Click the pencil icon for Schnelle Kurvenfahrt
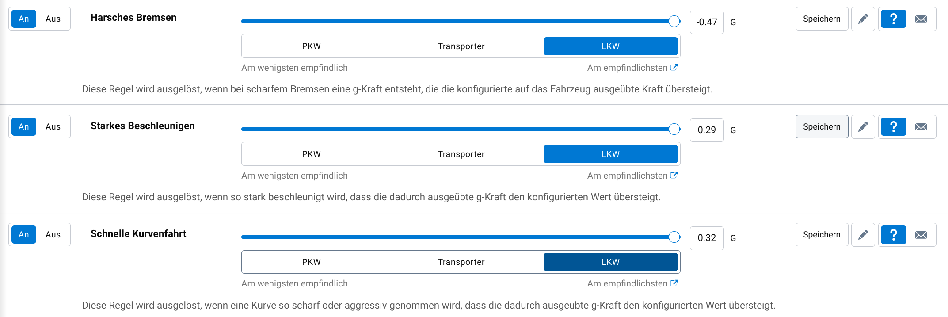Image resolution: width=948 pixels, height=317 pixels. [x=863, y=235]
